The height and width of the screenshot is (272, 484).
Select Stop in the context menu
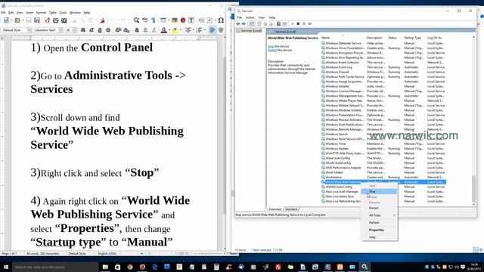click(379, 191)
